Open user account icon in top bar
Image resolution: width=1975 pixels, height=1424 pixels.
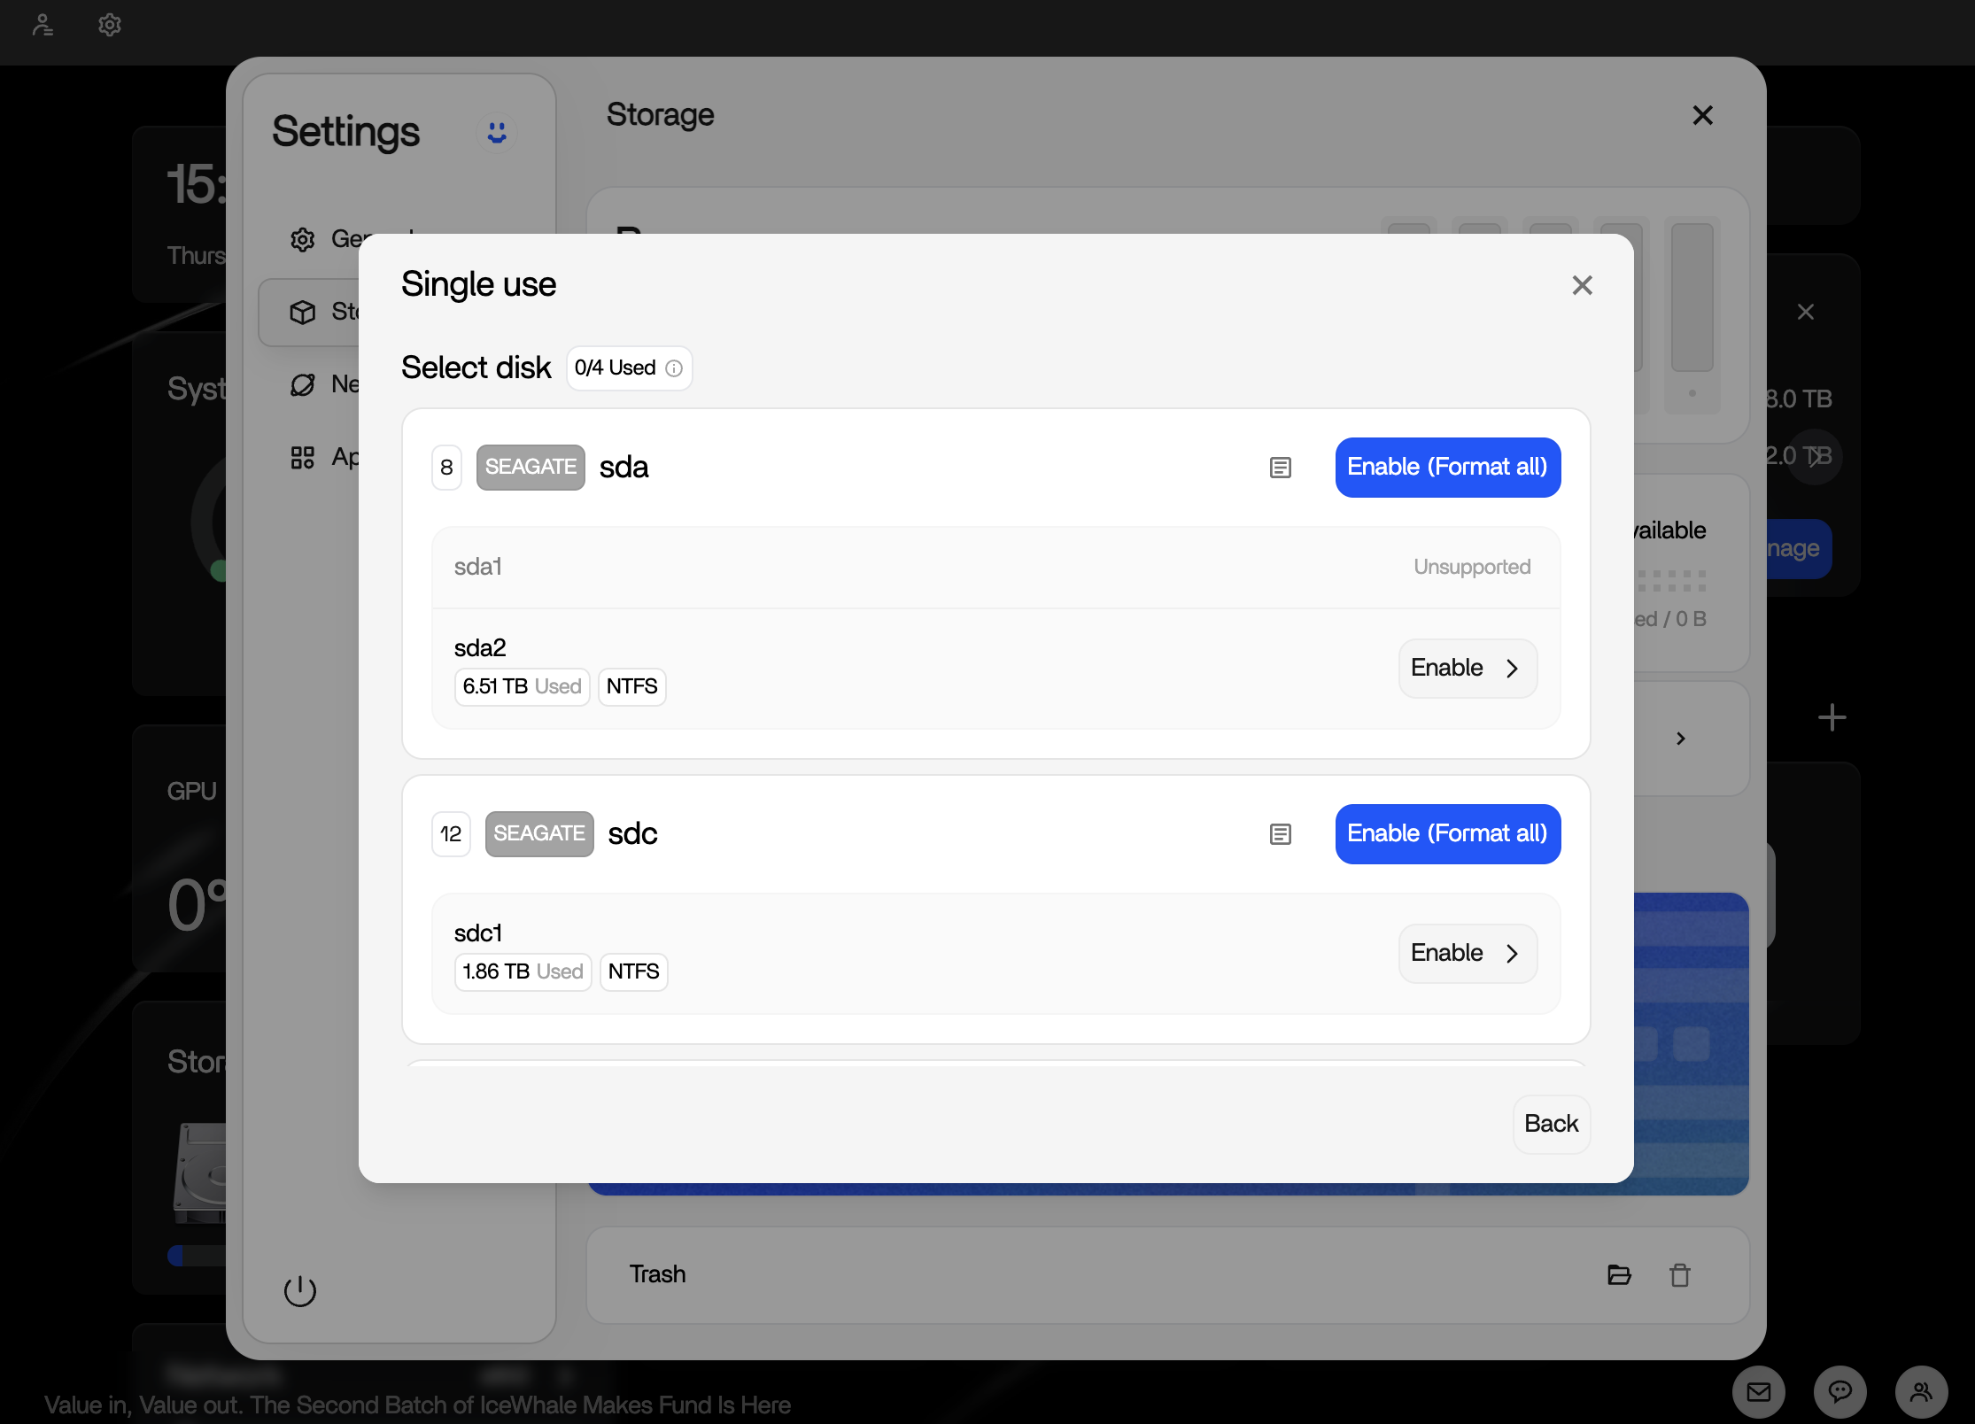point(43,25)
